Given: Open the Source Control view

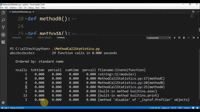Looking at the screenshot, I should [3, 27].
